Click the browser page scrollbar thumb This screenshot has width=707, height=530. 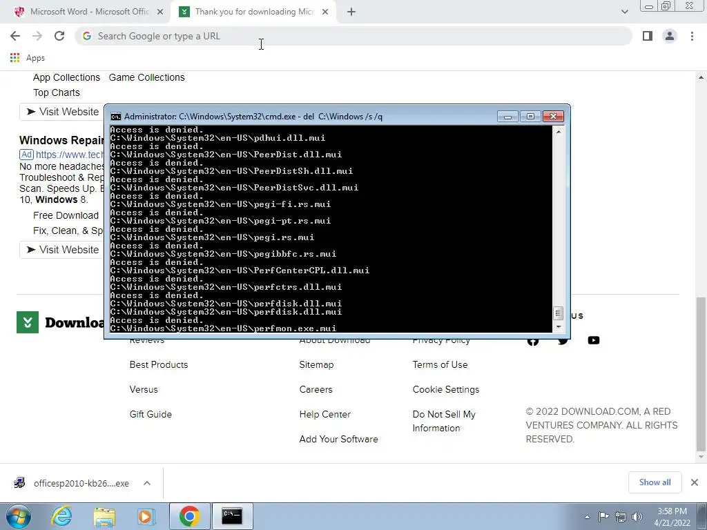(701, 373)
